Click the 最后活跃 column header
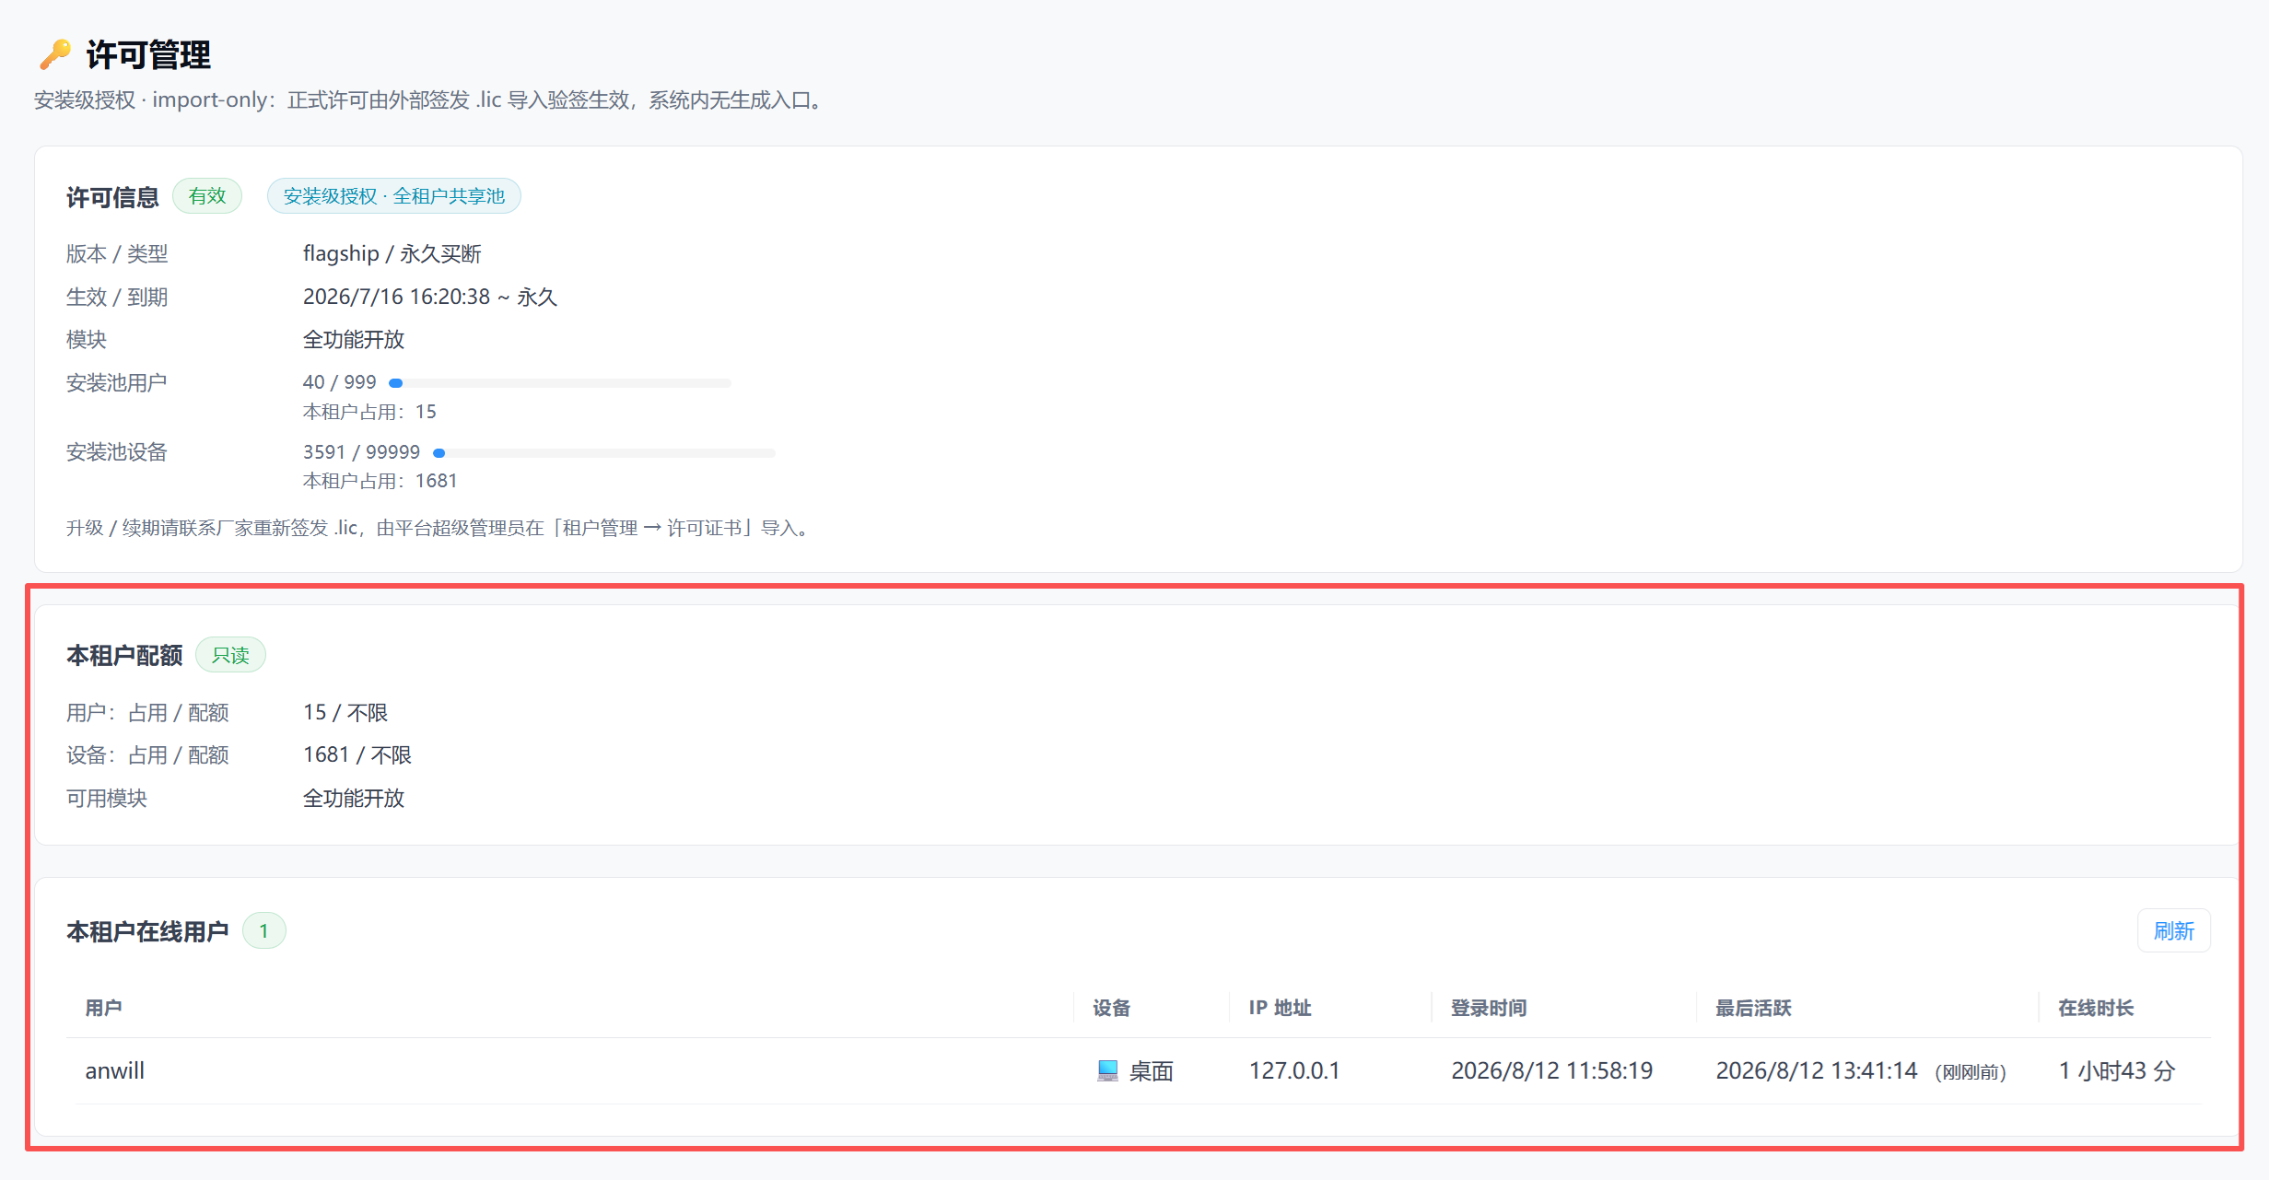 click(1753, 1008)
